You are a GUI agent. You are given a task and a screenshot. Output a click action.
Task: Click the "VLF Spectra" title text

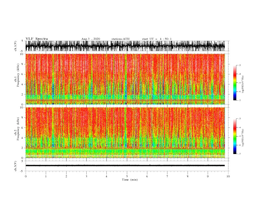point(37,39)
